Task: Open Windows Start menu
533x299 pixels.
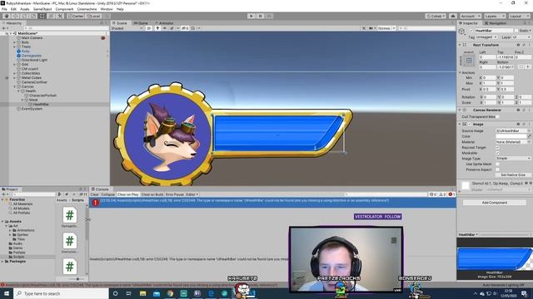Action: 7,293
